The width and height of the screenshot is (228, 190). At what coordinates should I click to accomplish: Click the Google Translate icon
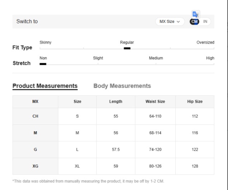(x=196, y=14)
